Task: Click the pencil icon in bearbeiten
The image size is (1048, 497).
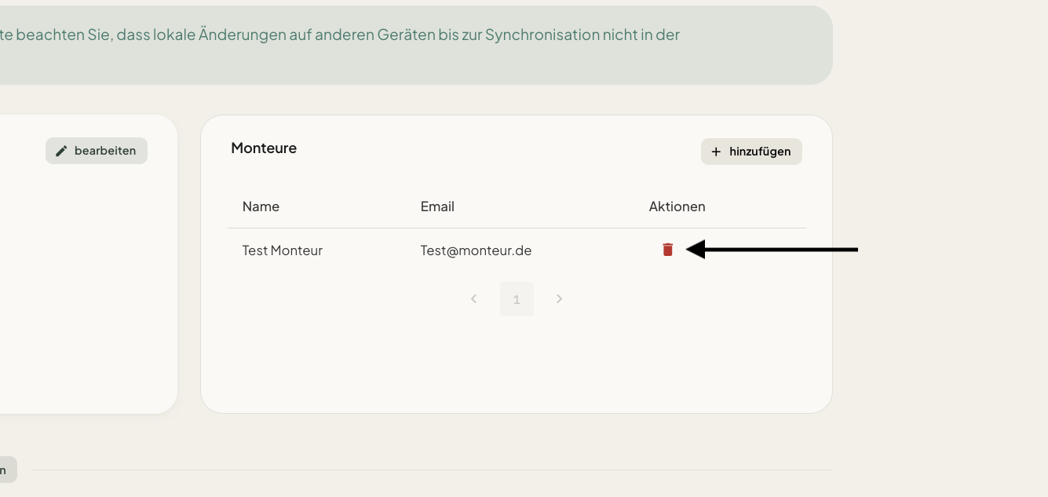Action: click(x=61, y=151)
